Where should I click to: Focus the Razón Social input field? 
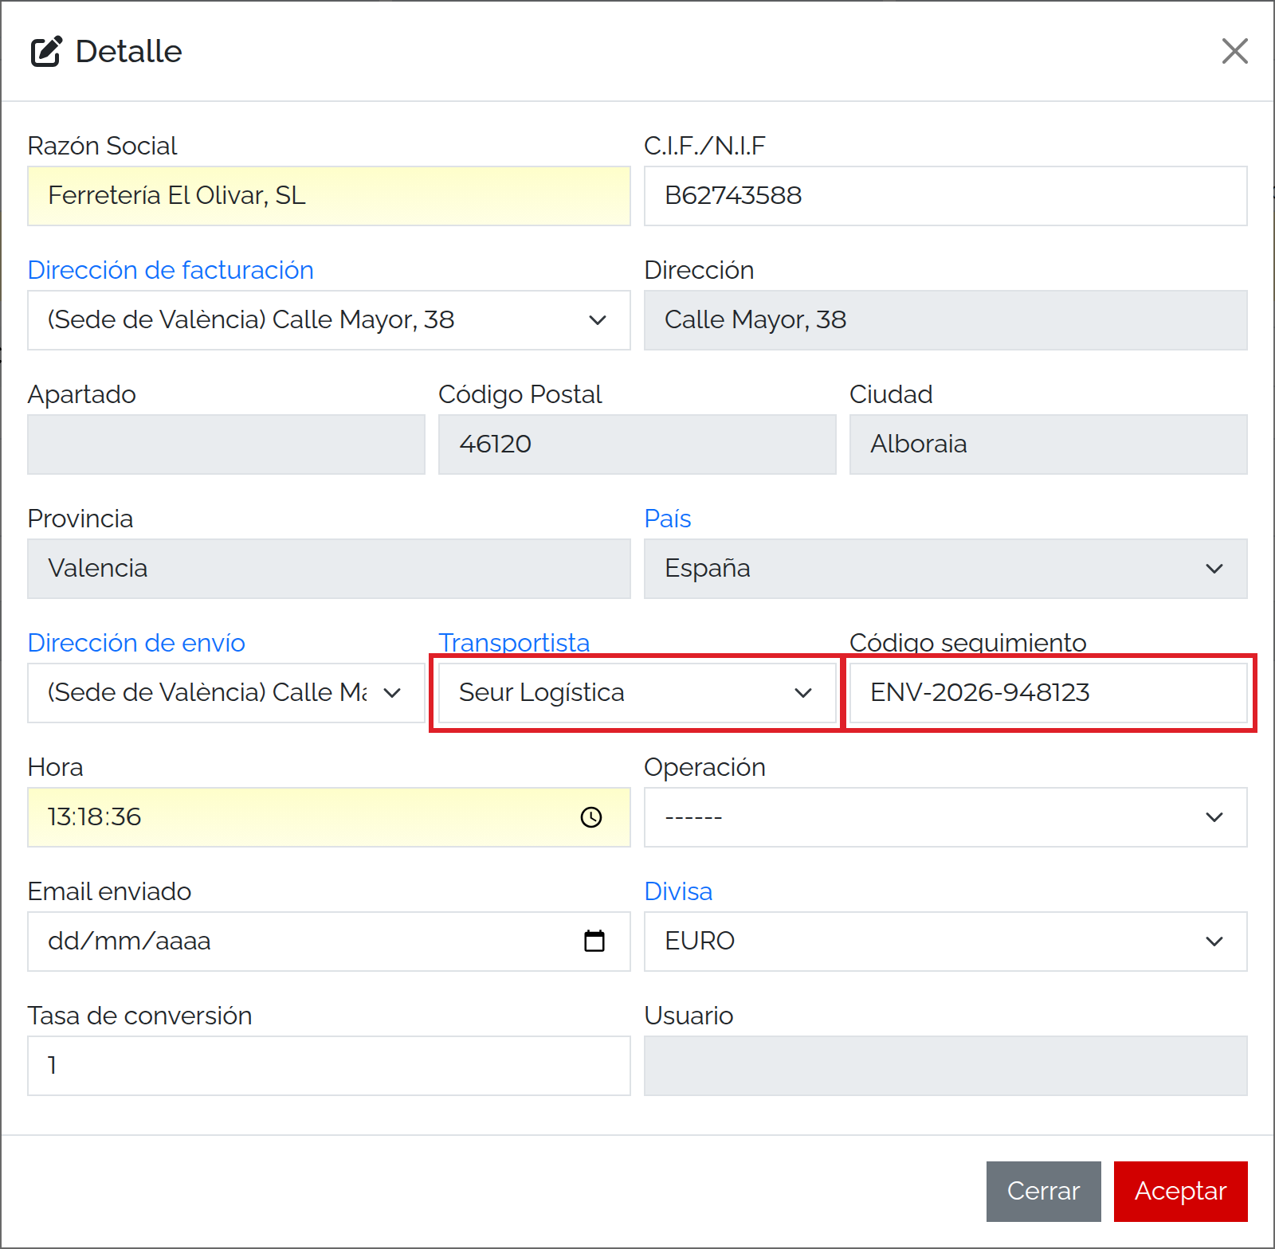click(x=329, y=196)
